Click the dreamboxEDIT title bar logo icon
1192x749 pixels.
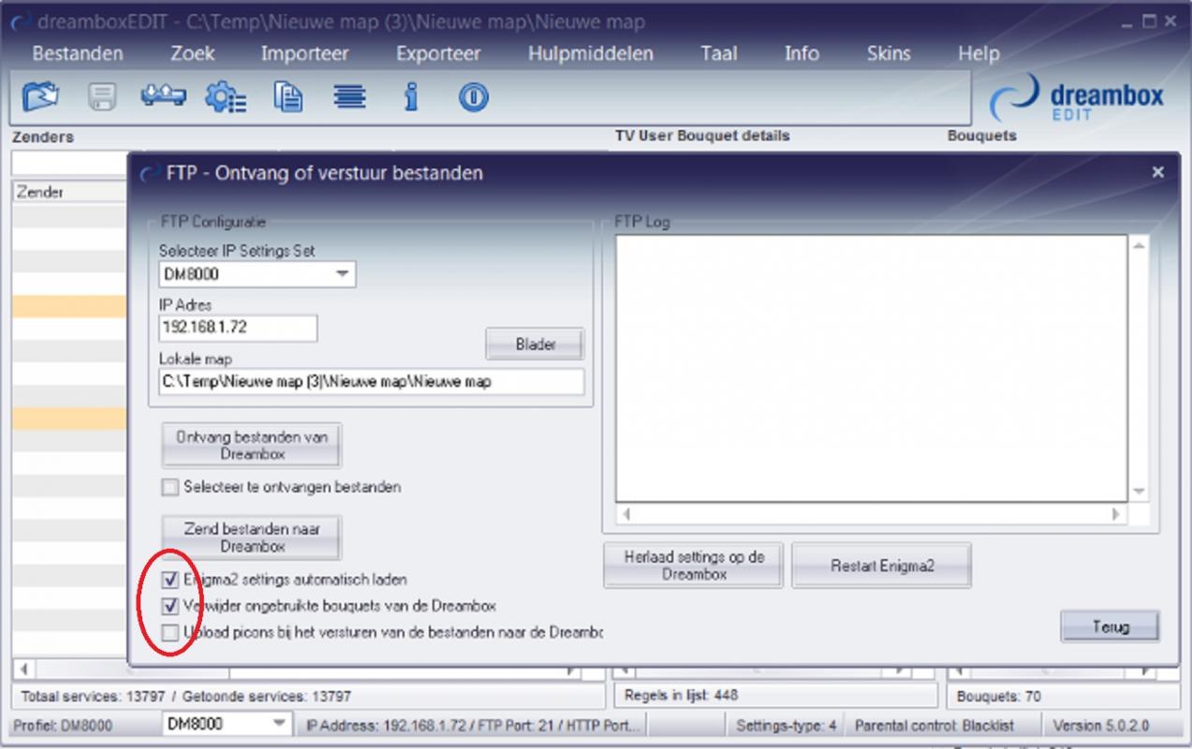coord(20,22)
